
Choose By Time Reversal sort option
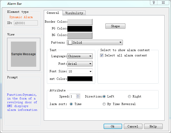click(x=104, y=104)
